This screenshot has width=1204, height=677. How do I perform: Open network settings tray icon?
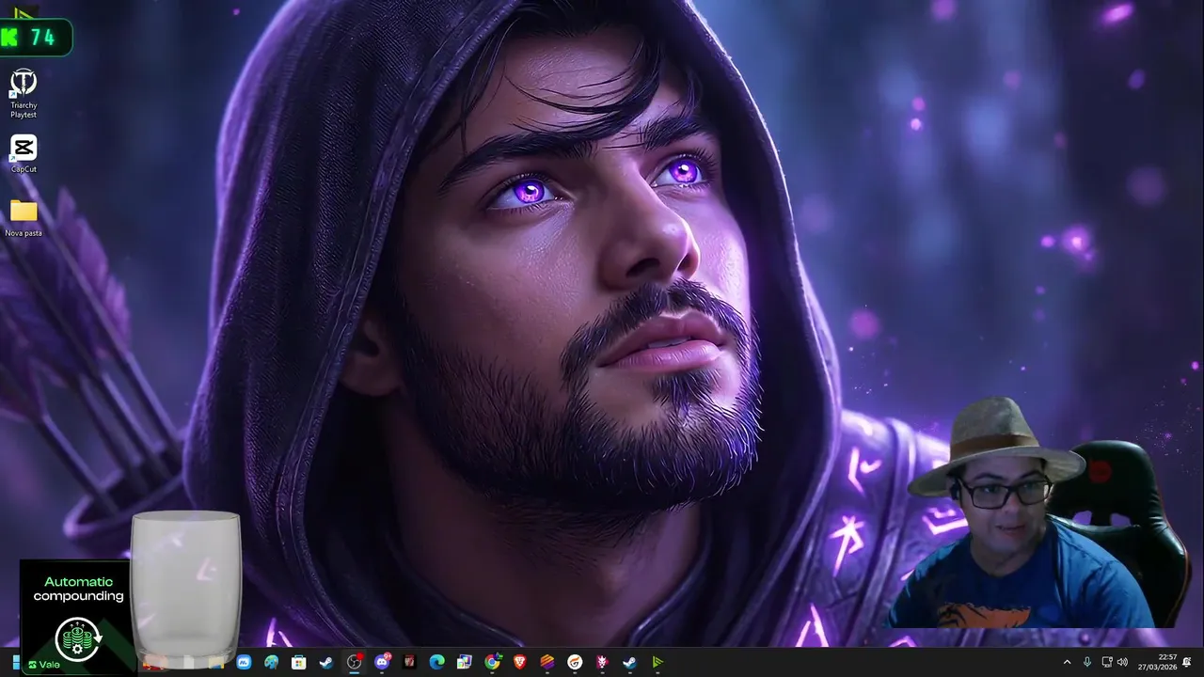click(x=1106, y=662)
